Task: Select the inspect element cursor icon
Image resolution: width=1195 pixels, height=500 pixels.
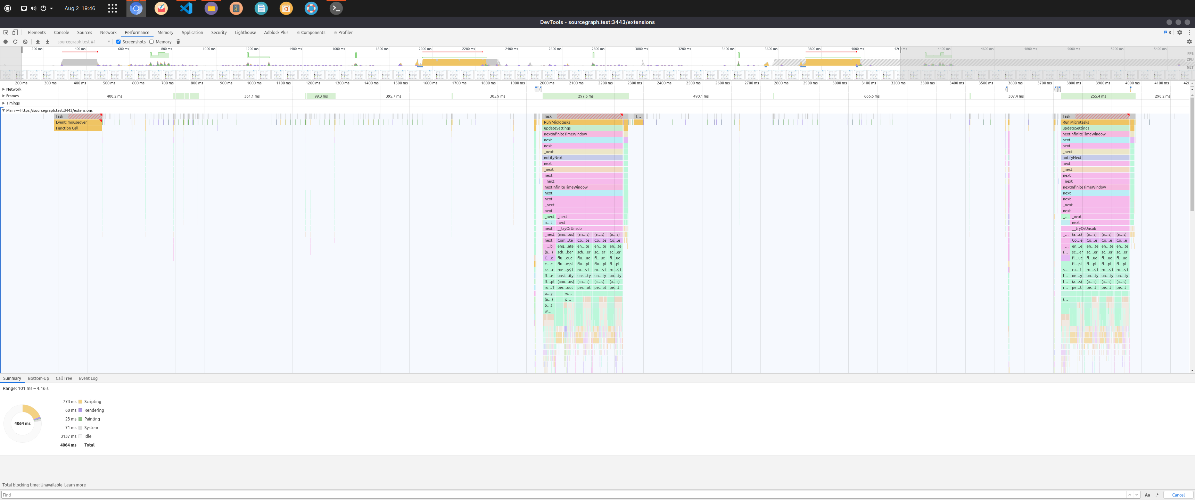Action: (x=6, y=32)
